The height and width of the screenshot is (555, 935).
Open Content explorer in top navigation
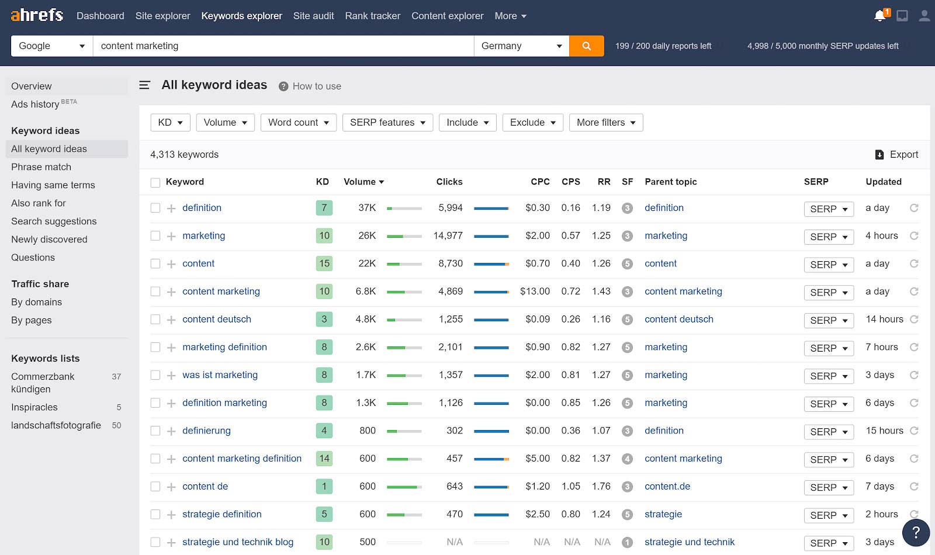(448, 16)
